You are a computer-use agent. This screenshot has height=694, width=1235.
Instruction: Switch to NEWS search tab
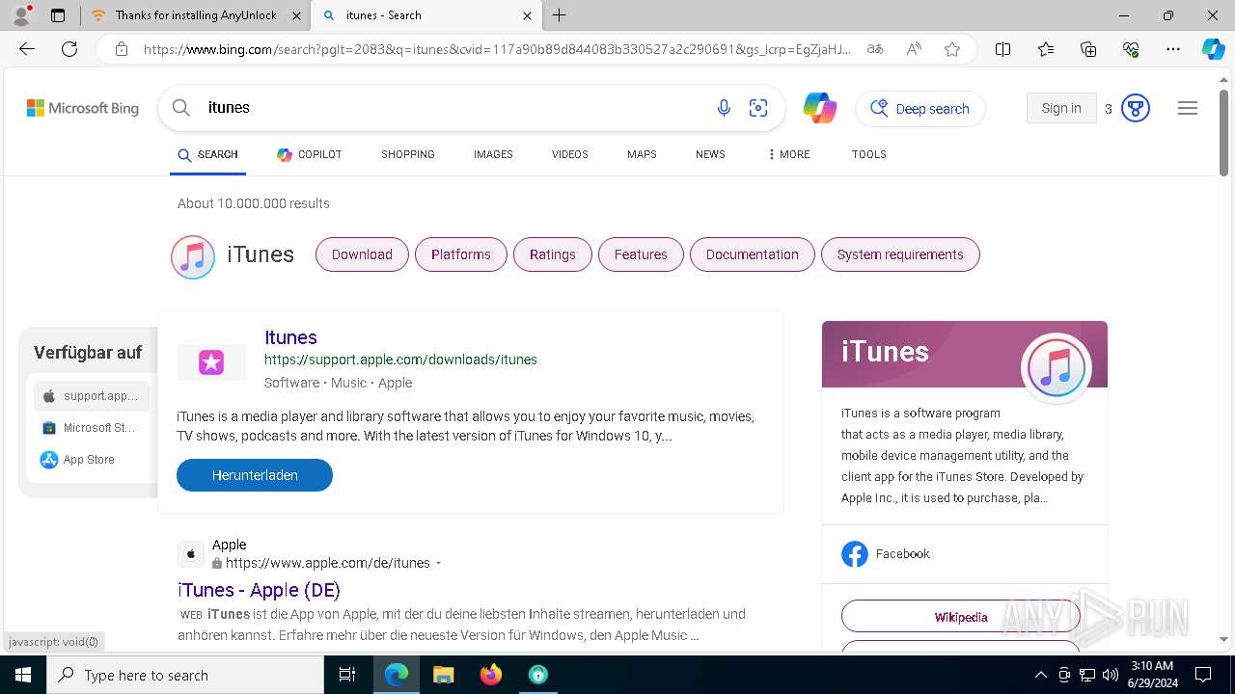click(710, 154)
